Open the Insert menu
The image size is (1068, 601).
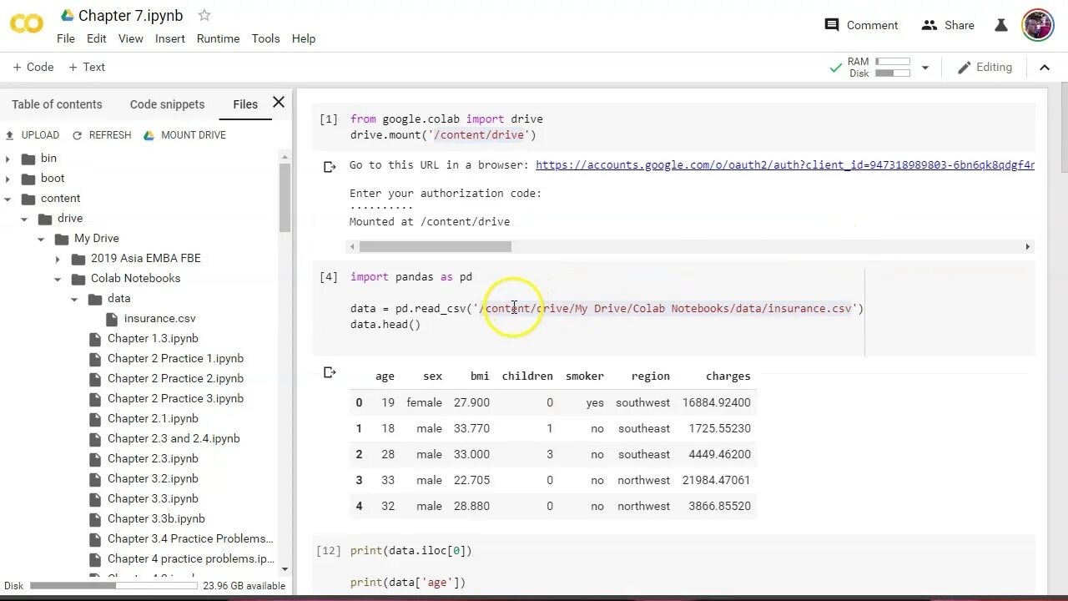pyautogui.click(x=170, y=38)
